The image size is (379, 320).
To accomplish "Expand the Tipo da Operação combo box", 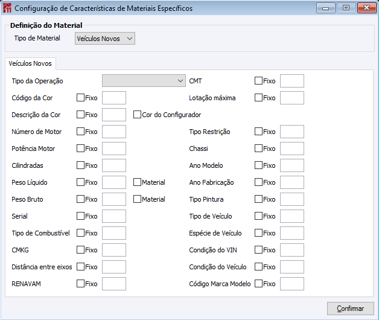I will click(x=144, y=81).
